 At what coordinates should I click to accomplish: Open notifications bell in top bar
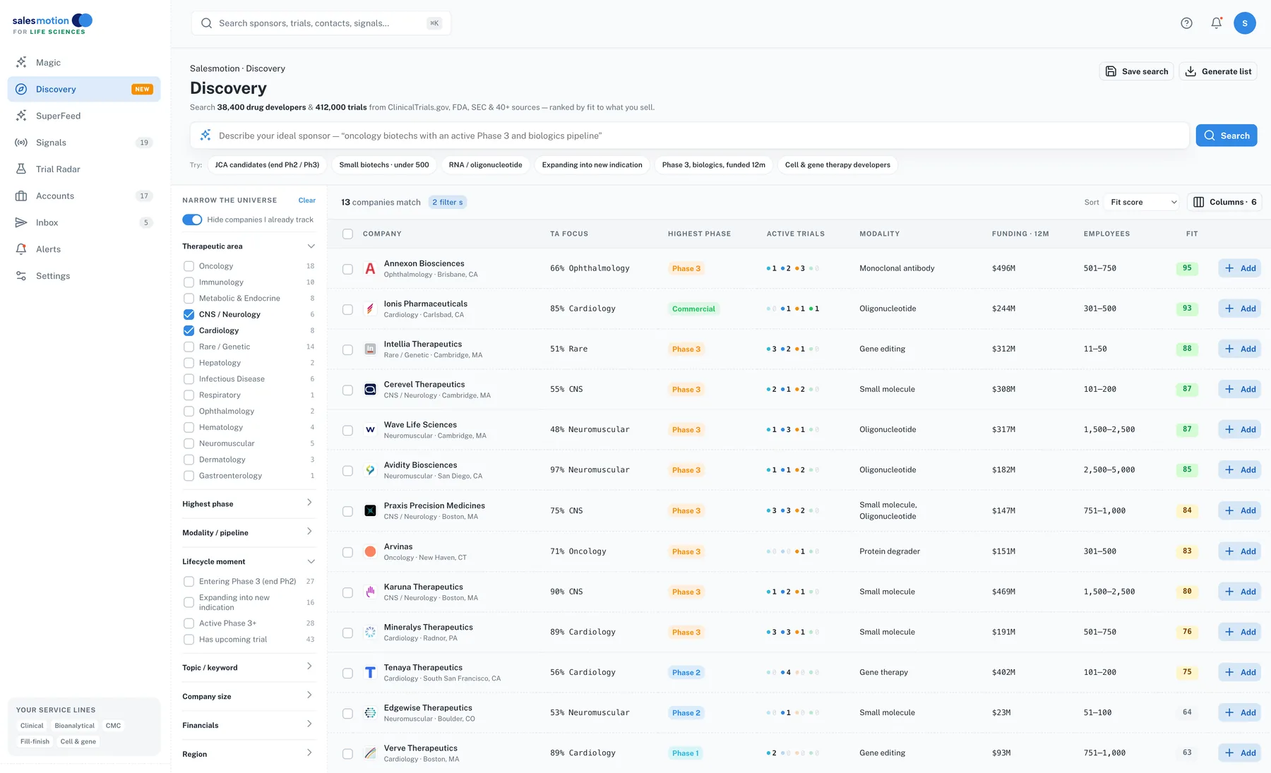[x=1216, y=23]
